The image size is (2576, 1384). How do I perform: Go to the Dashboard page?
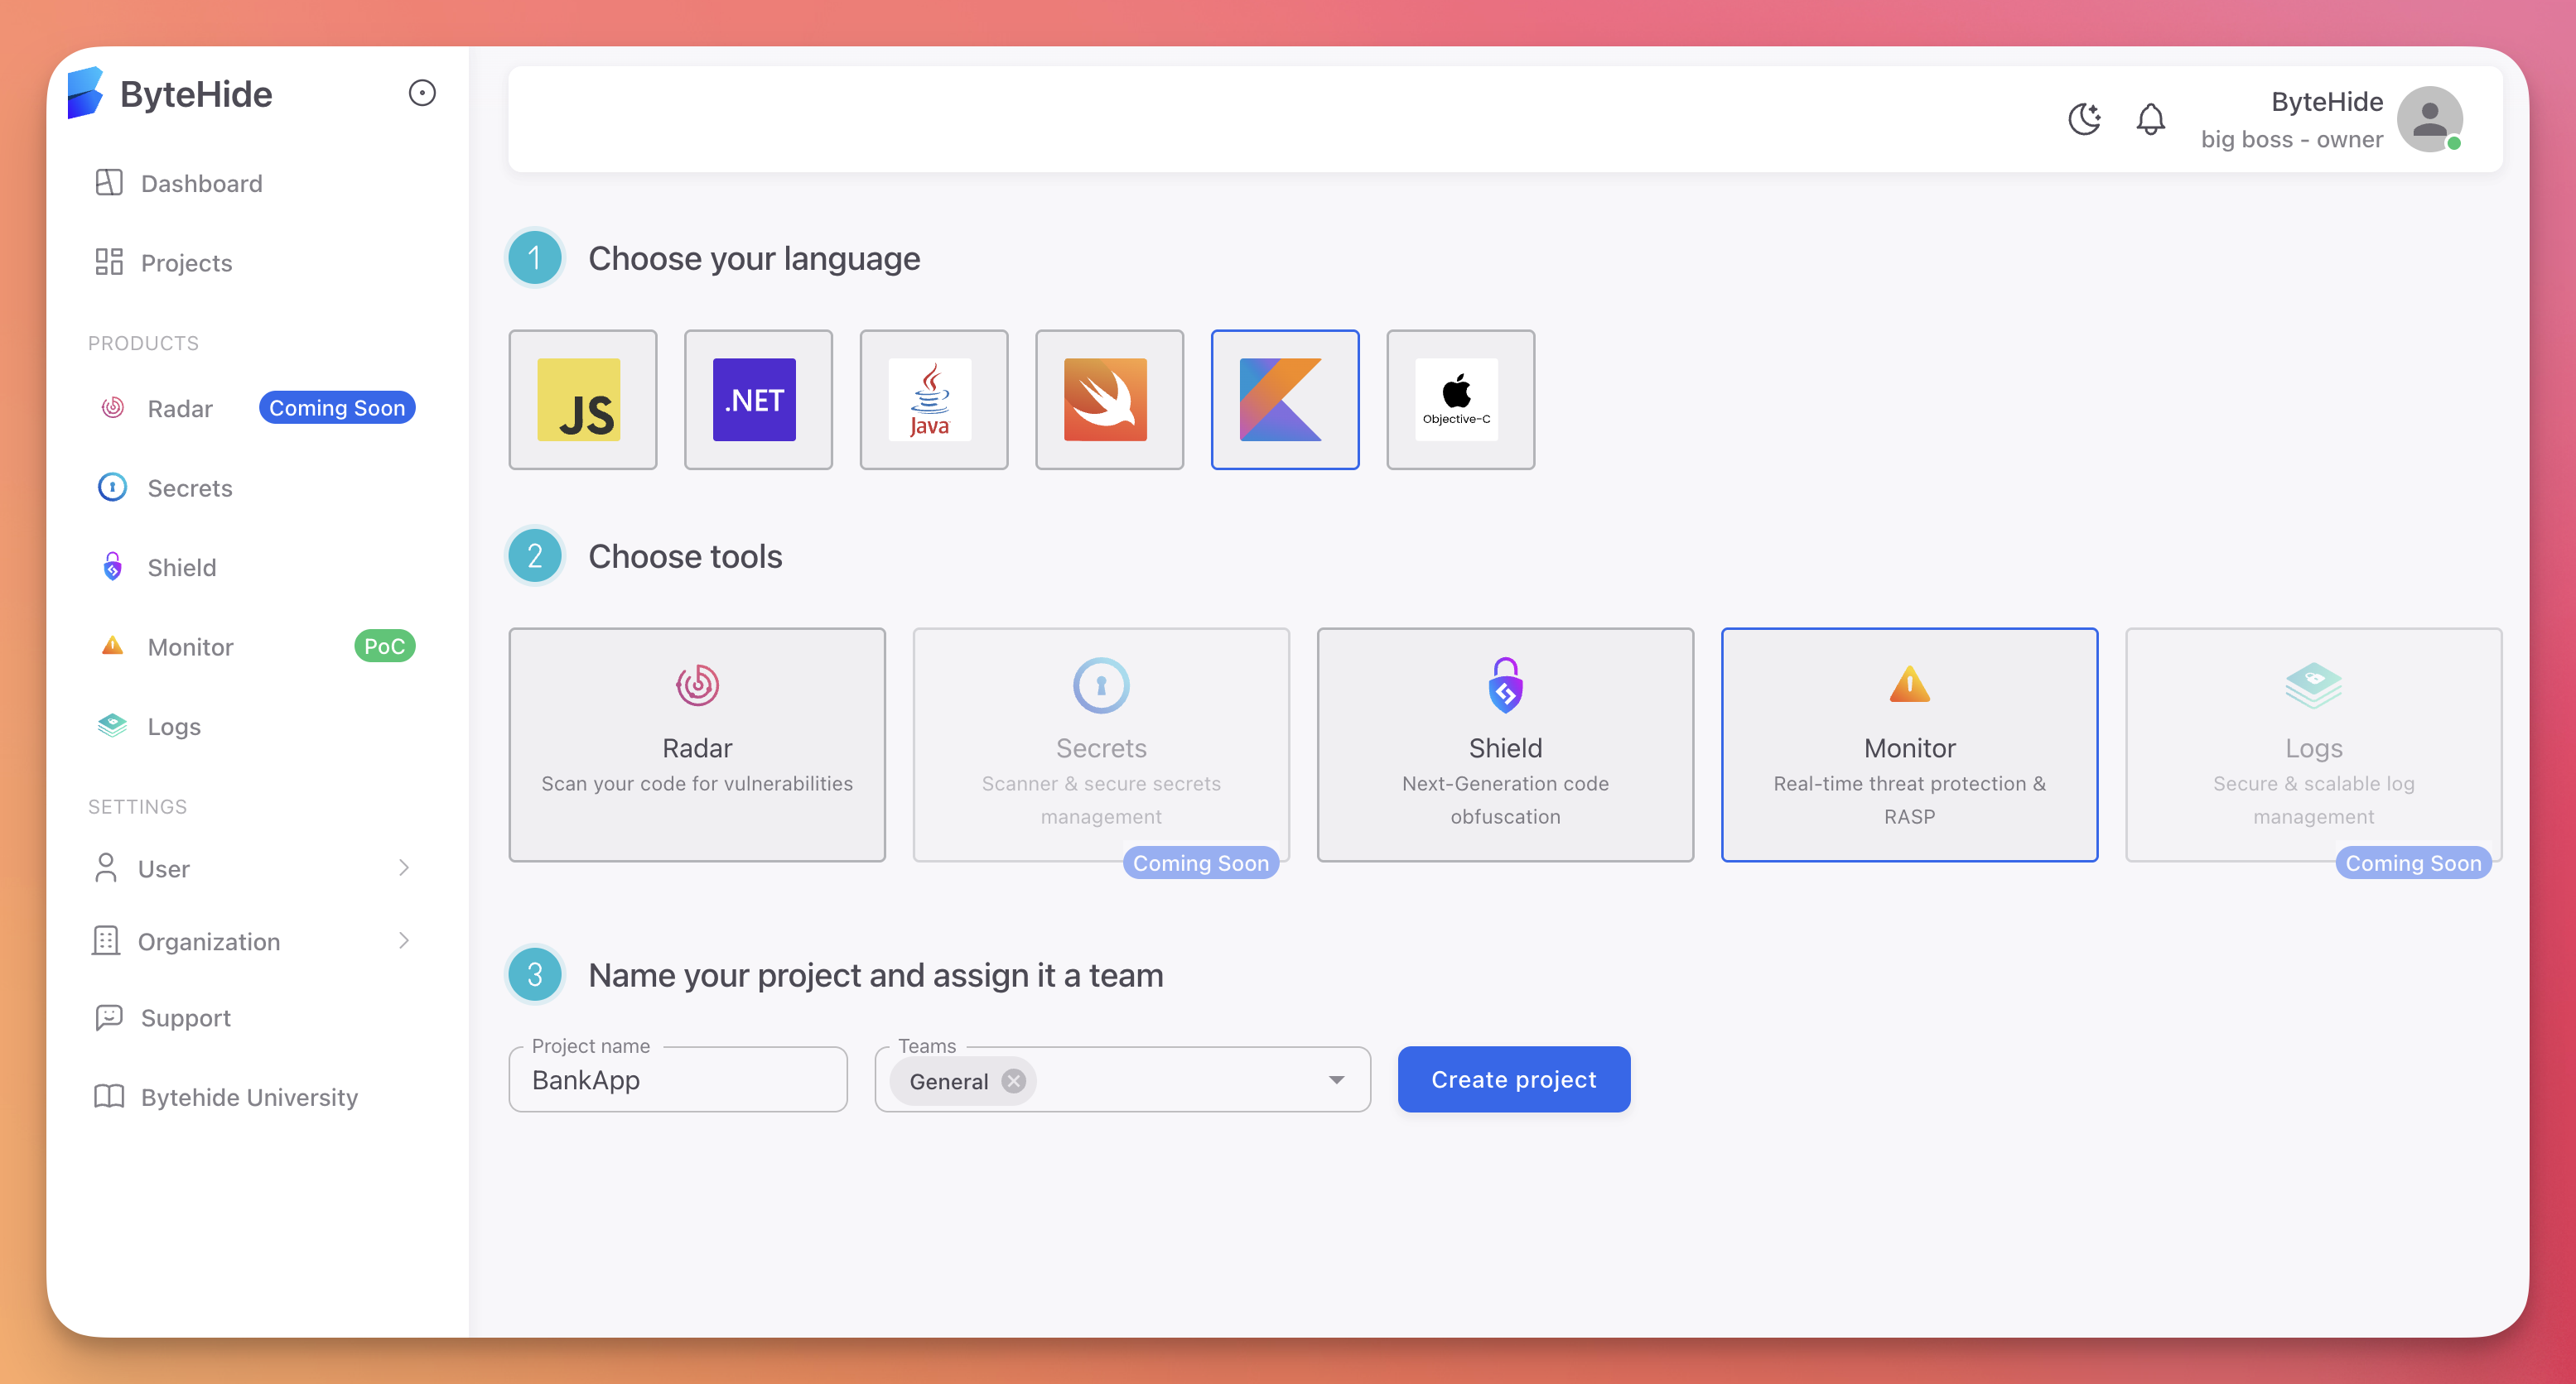pyautogui.click(x=201, y=183)
